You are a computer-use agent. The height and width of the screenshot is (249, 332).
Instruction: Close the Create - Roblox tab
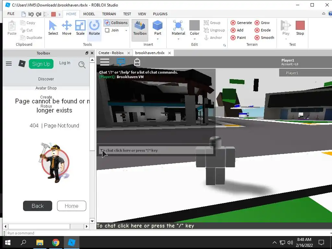click(128, 53)
